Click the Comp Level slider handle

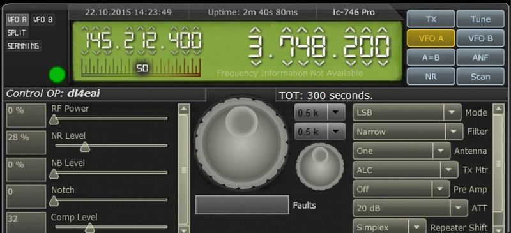[x=89, y=228]
